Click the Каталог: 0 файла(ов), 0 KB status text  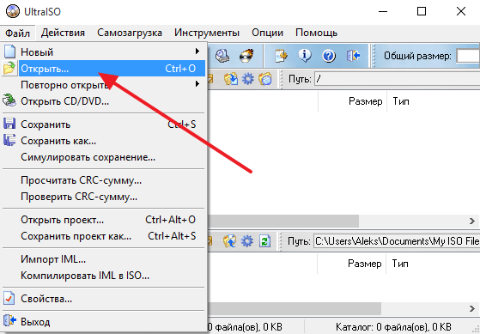pos(393,327)
